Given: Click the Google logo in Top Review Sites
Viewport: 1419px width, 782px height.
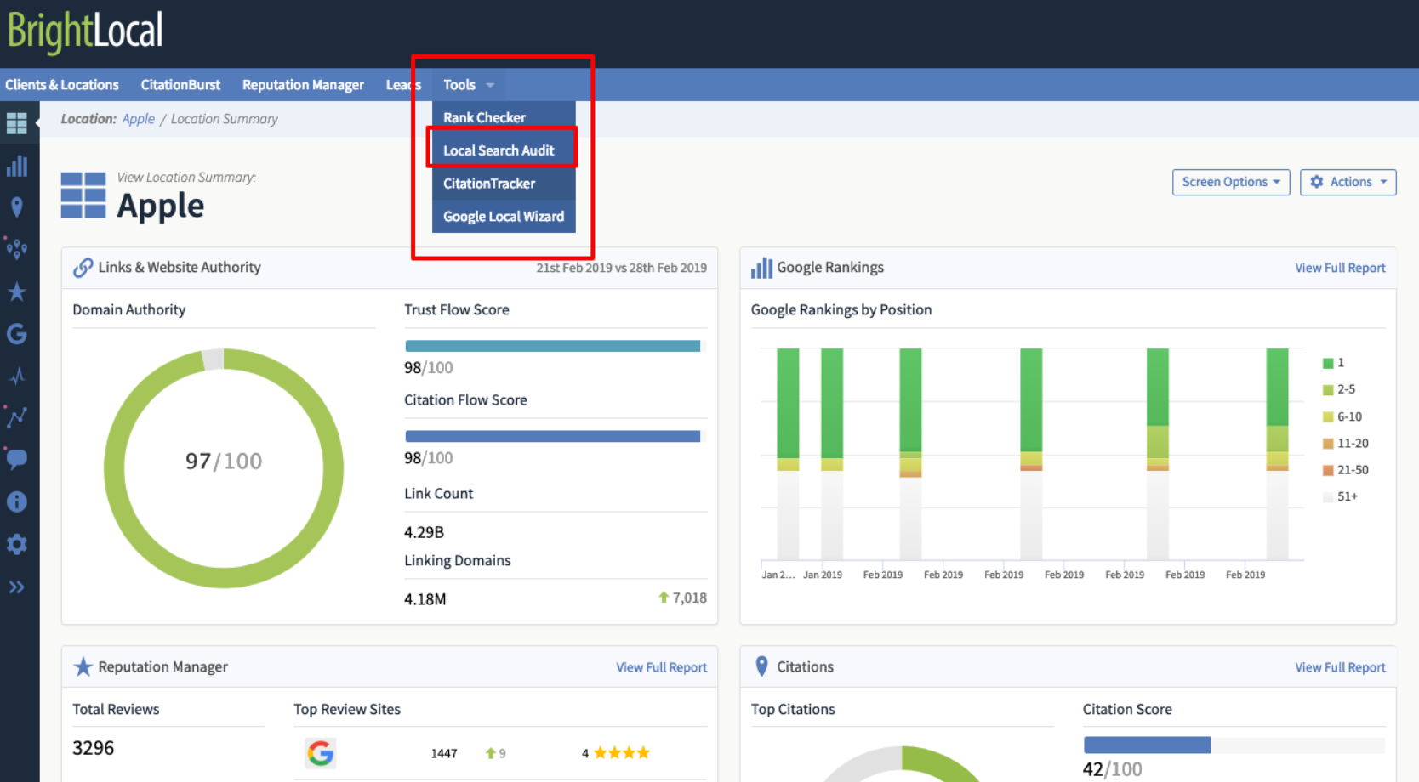Looking at the screenshot, I should (x=321, y=753).
